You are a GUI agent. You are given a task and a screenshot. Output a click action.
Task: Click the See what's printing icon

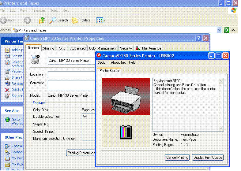tap(7, 56)
